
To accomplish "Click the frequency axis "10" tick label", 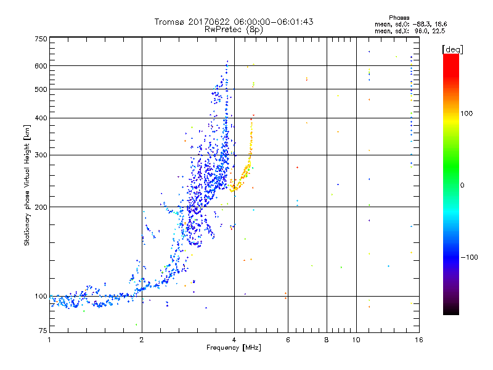I will [x=356, y=340].
